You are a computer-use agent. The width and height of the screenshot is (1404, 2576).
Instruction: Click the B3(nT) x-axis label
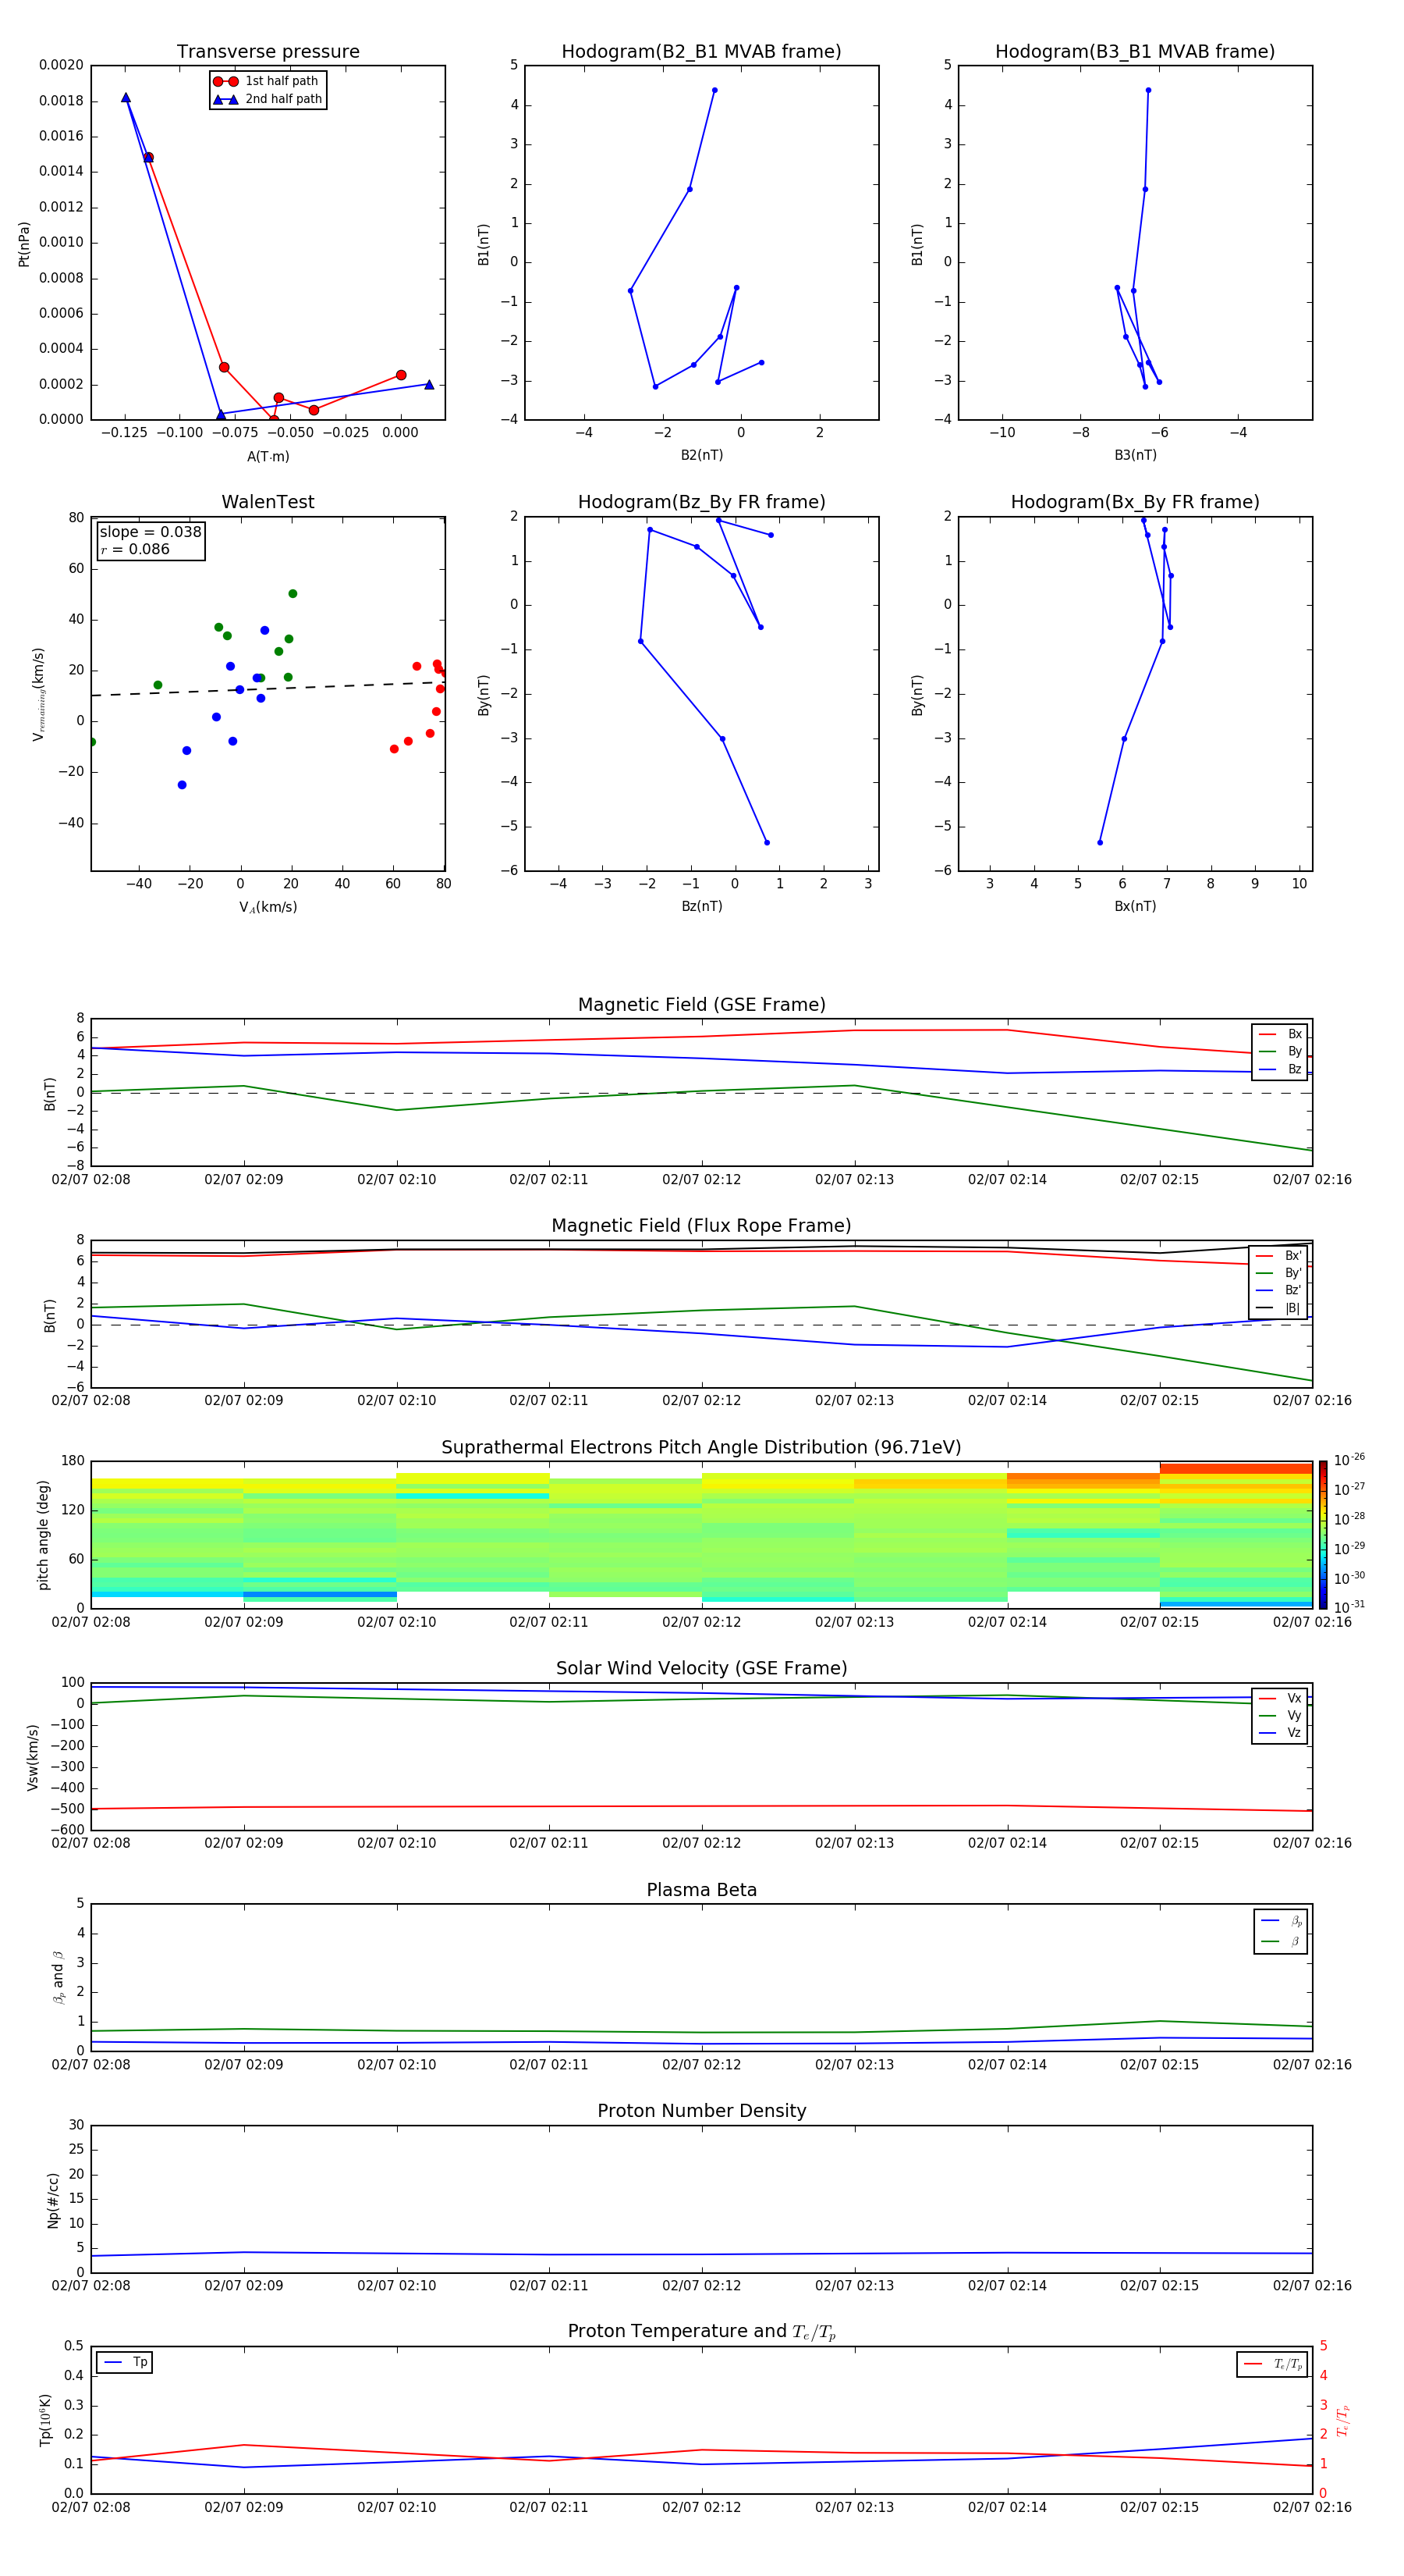tap(1135, 455)
